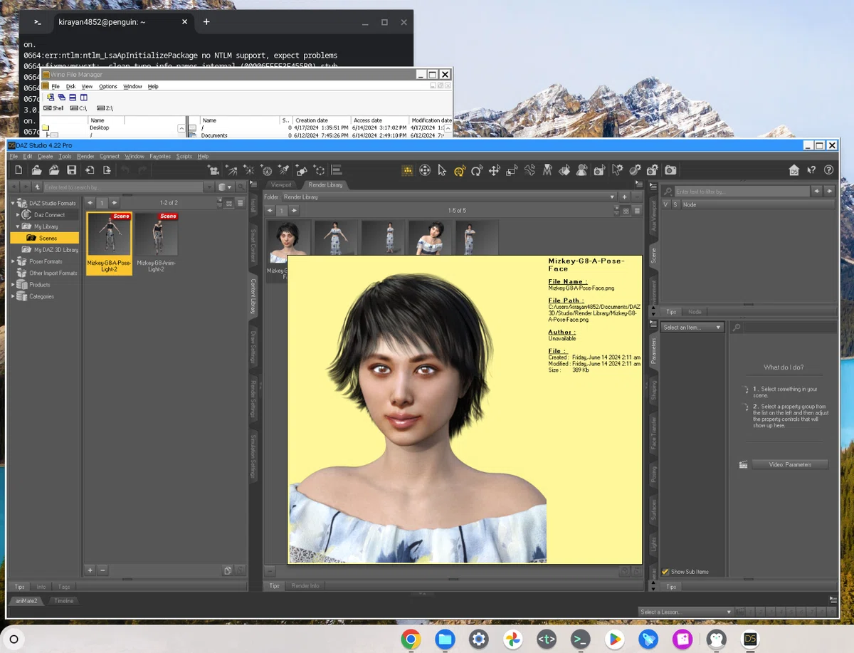
Task: Click the Align icon in the toolbar
Action: [337, 170]
